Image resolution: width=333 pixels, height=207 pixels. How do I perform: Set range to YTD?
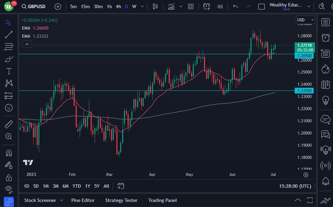[77, 186]
